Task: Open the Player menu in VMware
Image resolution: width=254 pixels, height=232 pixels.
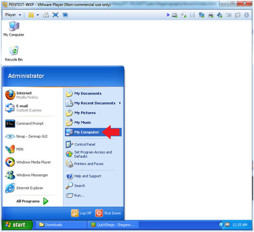Action: click(13, 15)
